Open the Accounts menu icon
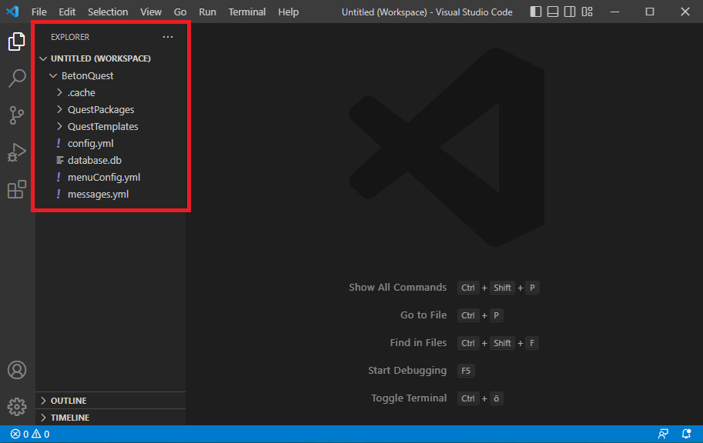This screenshot has height=443, width=703. 17,370
